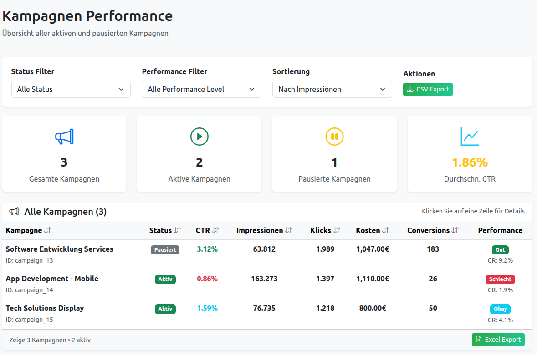The width and height of the screenshot is (537, 355).
Task: Click the megaphone icon above Gesamte Kampagnen
Action: [64, 137]
